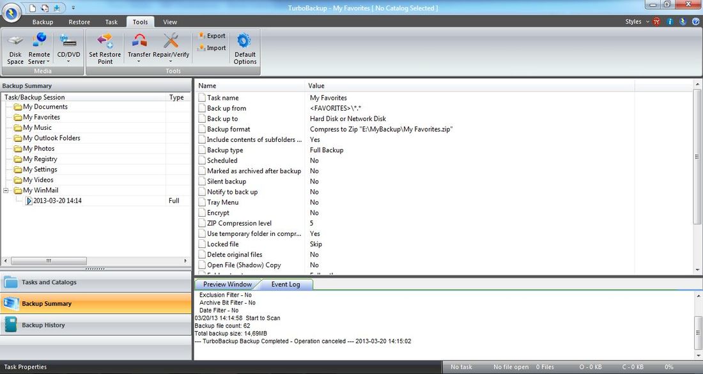The height and width of the screenshot is (374, 703).
Task: Click Export in the Tools group
Action: [x=212, y=36]
